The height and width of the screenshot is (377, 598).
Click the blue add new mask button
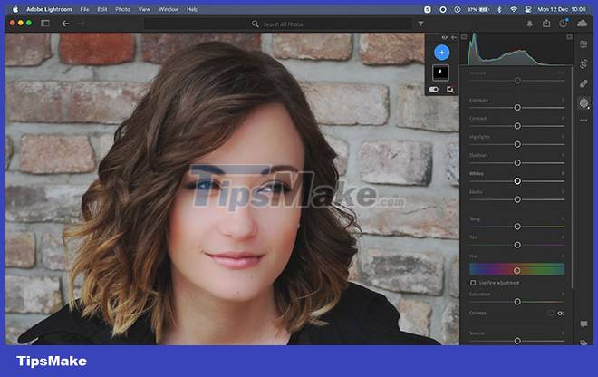click(441, 53)
